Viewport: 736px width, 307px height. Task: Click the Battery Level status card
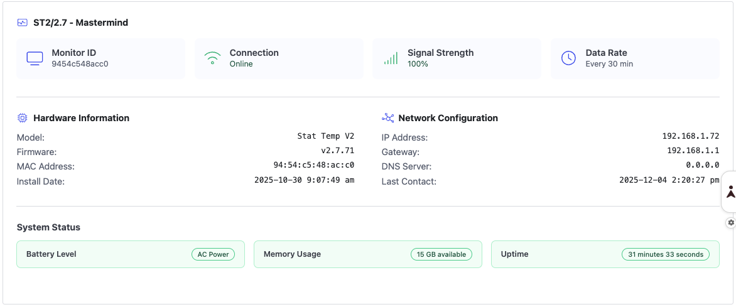point(100,254)
